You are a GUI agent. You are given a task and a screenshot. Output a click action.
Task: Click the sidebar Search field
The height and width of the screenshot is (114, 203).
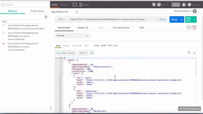[x=25, y=5]
